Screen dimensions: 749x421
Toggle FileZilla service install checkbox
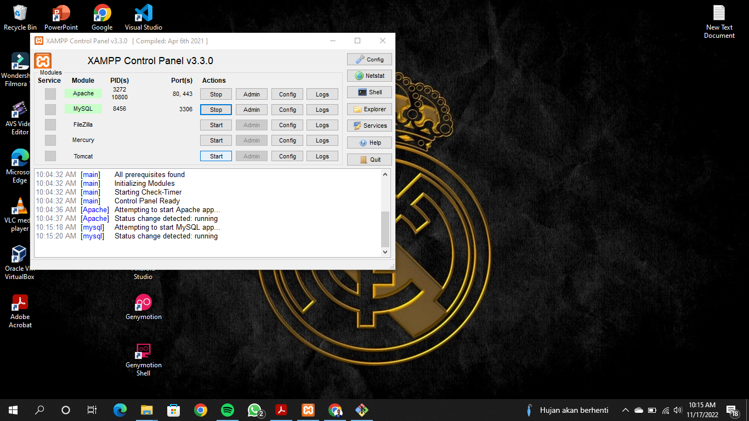point(50,125)
